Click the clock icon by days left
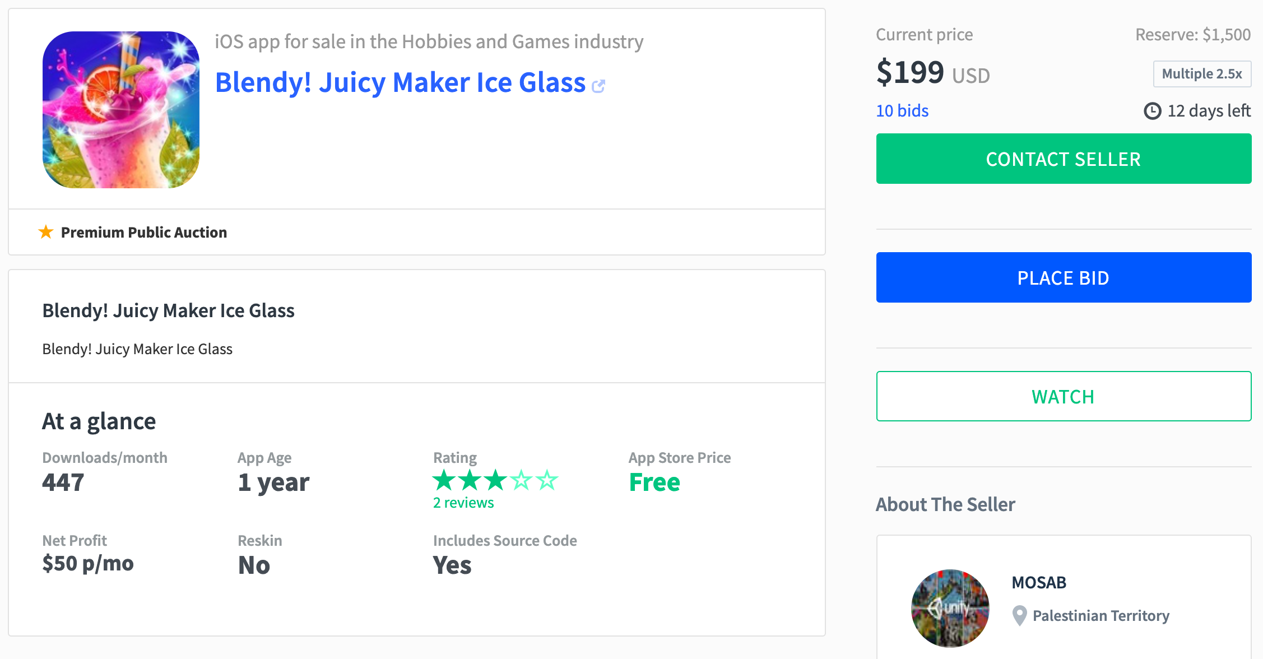 click(1152, 111)
